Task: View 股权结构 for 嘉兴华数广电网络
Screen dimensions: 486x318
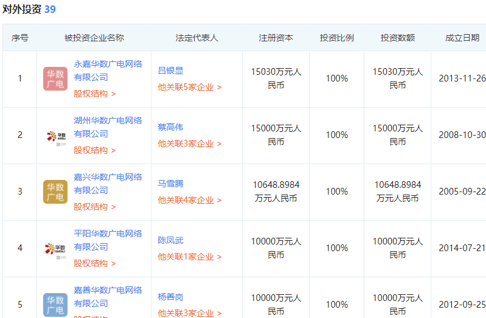Action: 94,207
